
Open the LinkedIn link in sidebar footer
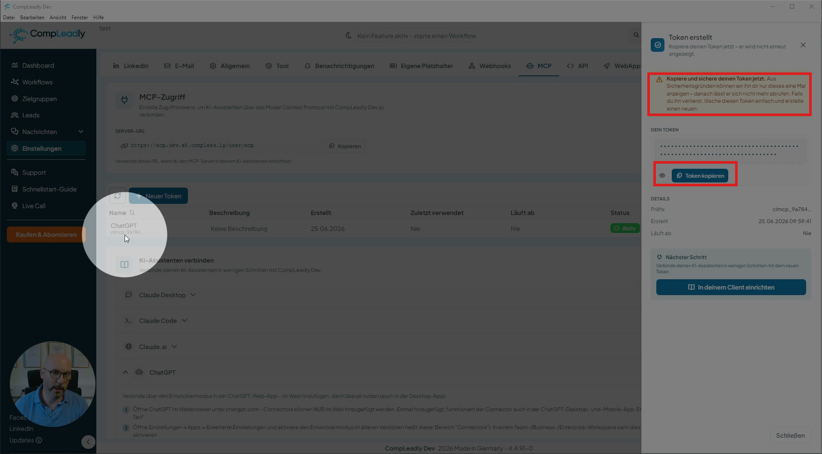pos(21,429)
